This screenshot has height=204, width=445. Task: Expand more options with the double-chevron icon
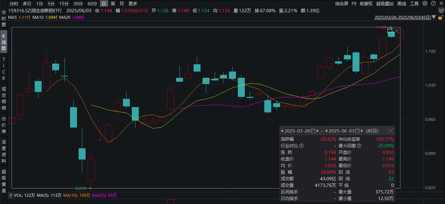[x=441, y=3]
